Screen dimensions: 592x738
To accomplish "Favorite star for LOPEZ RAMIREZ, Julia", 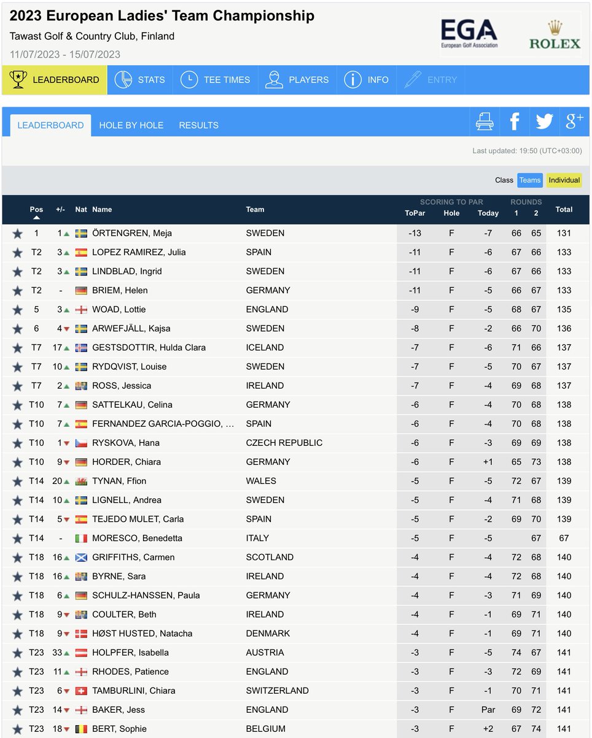I will pos(17,252).
